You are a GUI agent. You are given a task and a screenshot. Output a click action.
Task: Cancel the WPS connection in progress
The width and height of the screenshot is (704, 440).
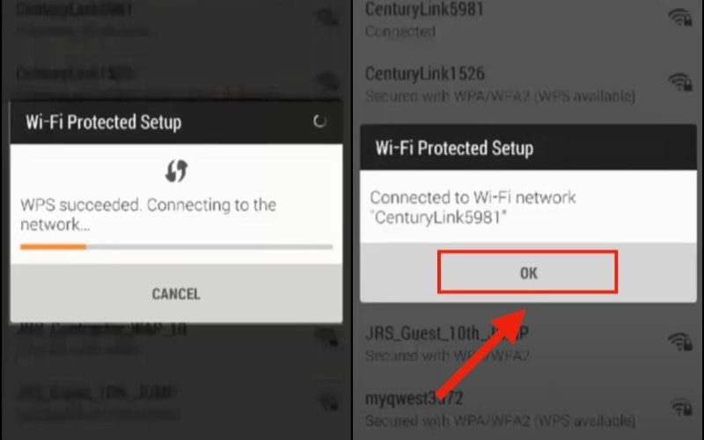176,294
